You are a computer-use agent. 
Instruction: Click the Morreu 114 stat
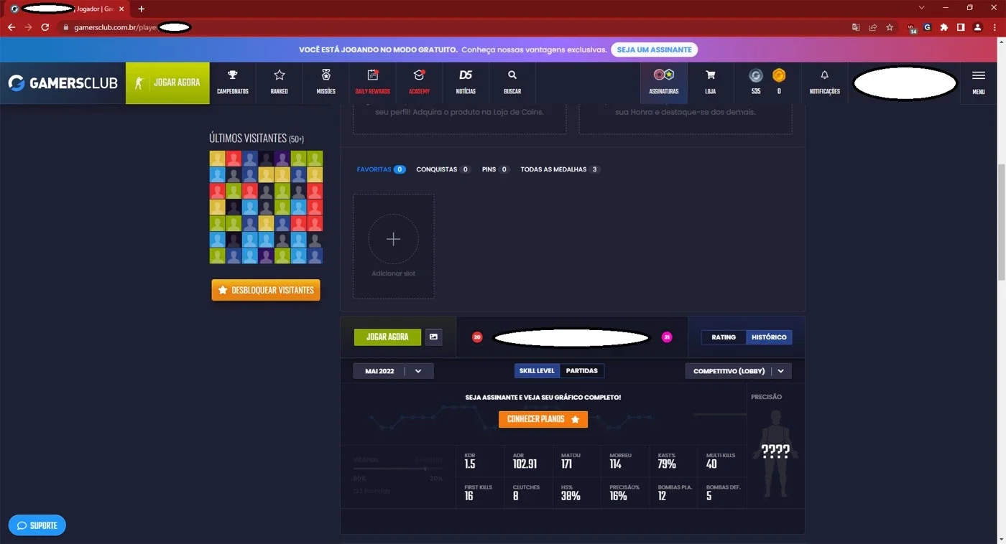[x=624, y=461]
